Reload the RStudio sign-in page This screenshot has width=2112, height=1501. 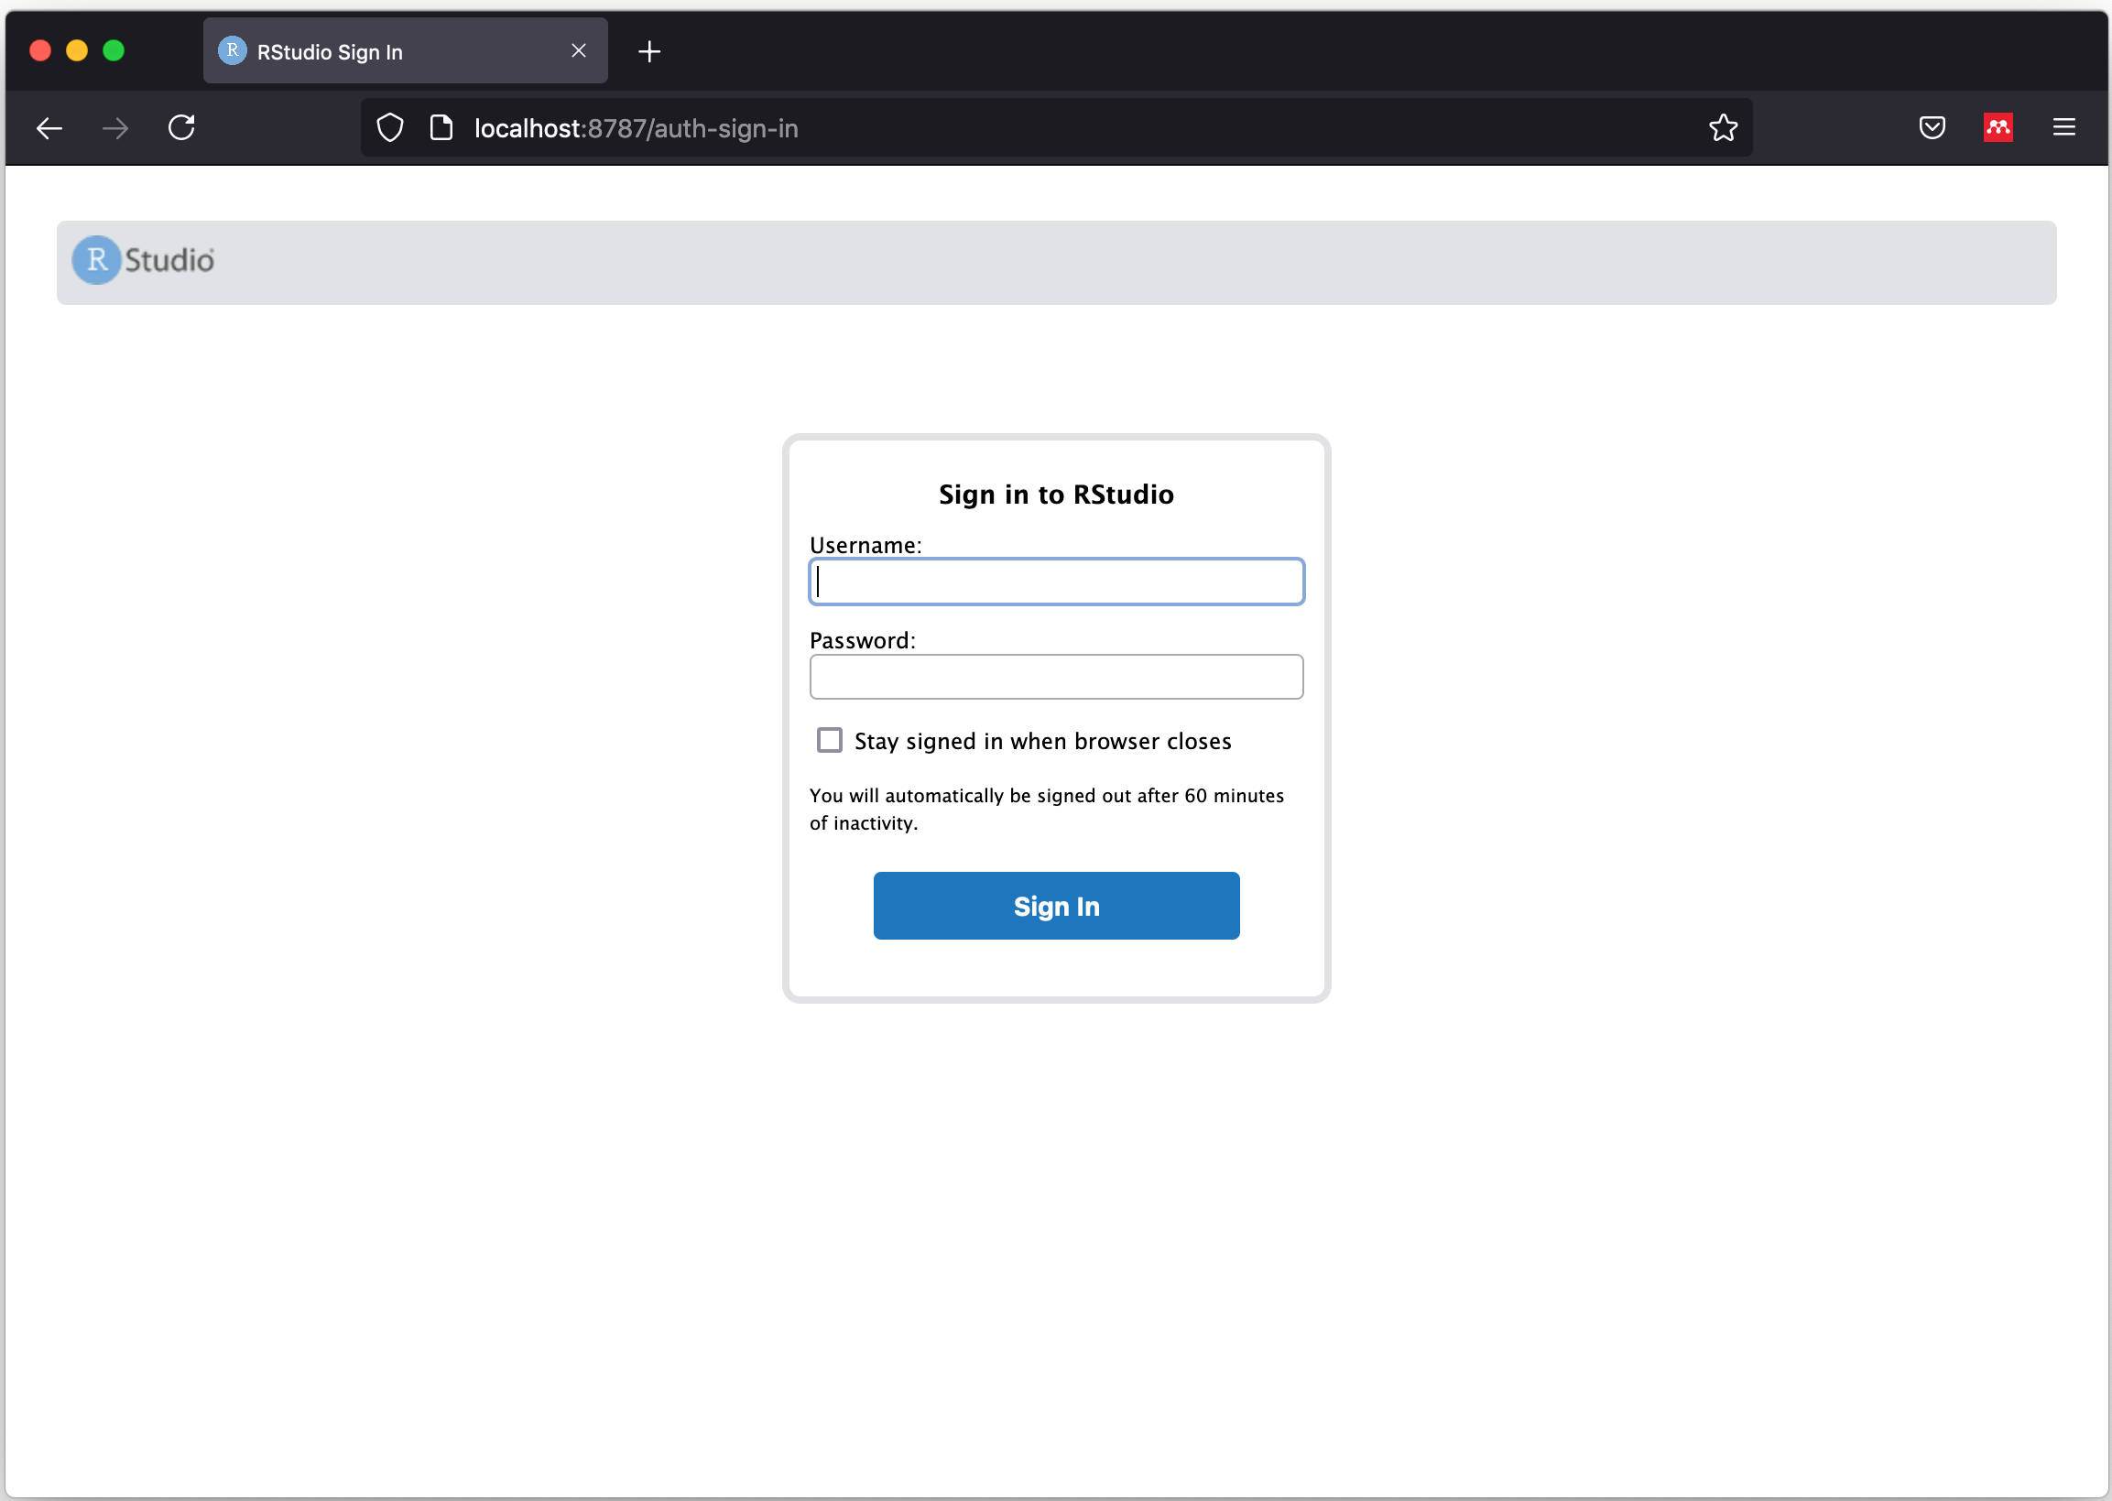182,127
